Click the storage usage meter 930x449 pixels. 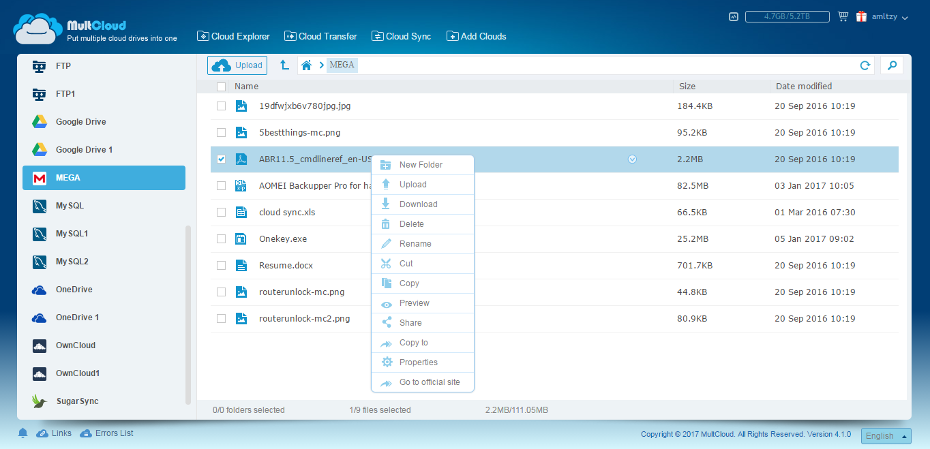point(787,15)
